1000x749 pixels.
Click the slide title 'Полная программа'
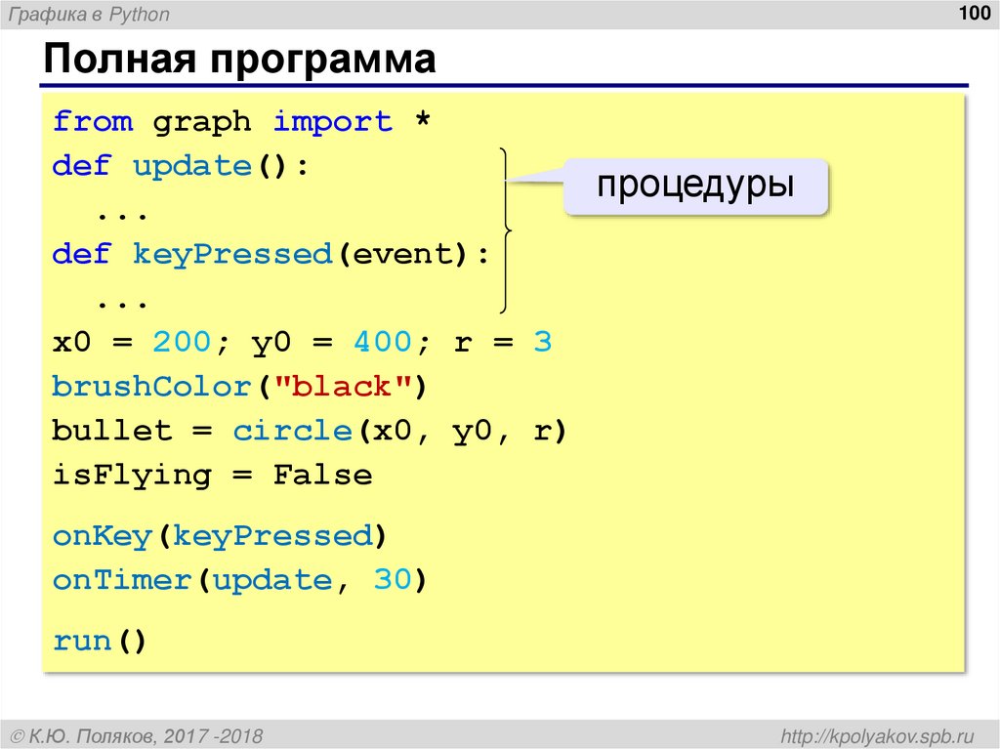[240, 60]
